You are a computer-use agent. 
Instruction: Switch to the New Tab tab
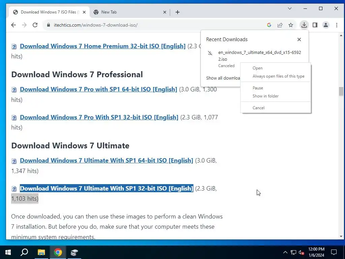click(130, 12)
